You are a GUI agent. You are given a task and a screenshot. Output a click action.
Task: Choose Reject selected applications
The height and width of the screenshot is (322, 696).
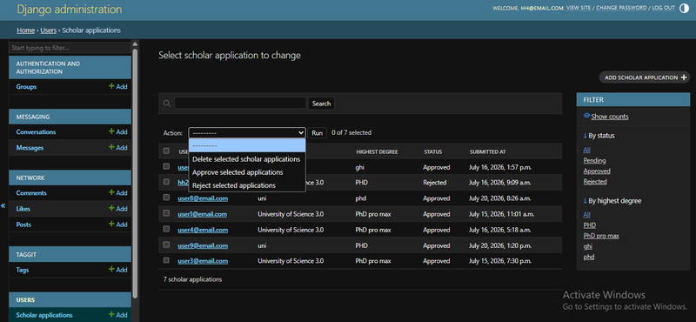[x=247, y=185]
